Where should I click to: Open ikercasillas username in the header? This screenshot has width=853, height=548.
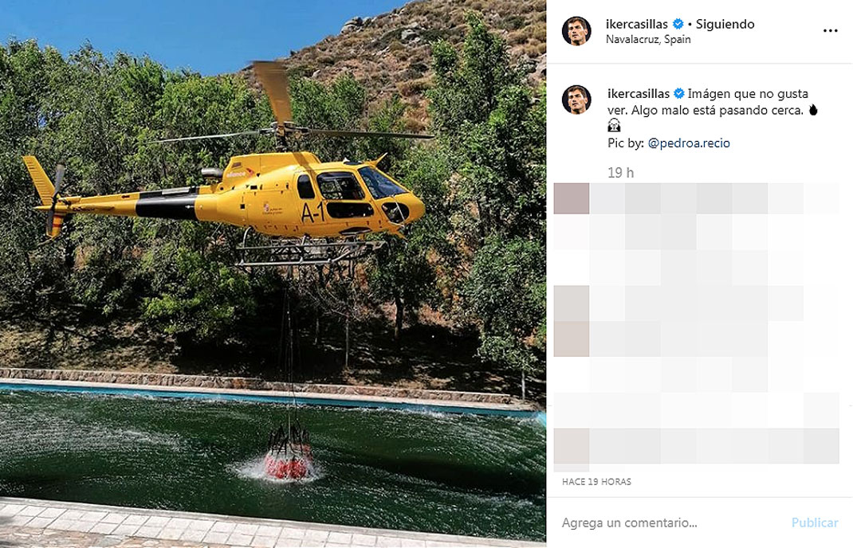pos(636,24)
